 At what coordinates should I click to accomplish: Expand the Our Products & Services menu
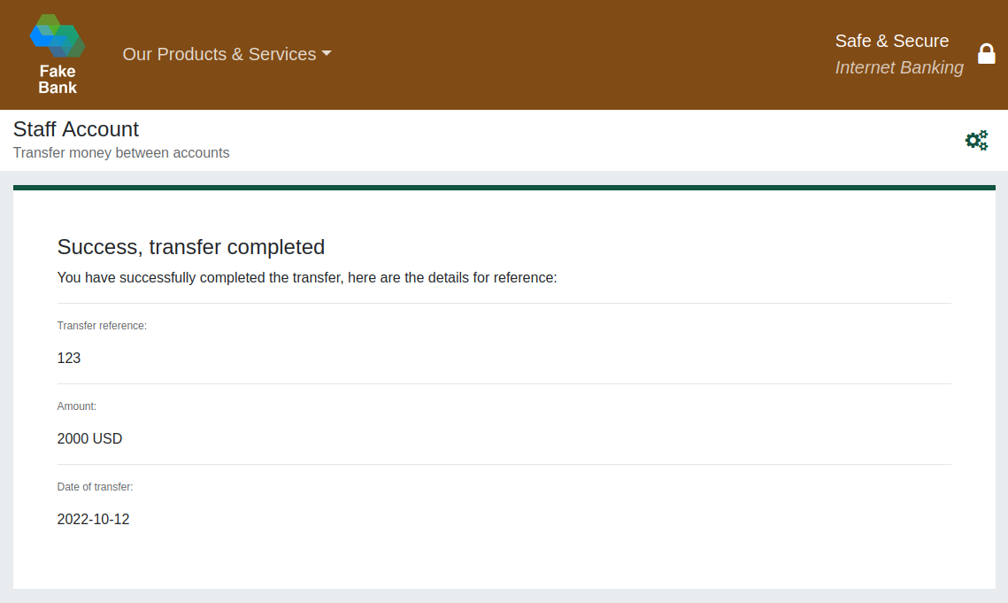point(219,54)
